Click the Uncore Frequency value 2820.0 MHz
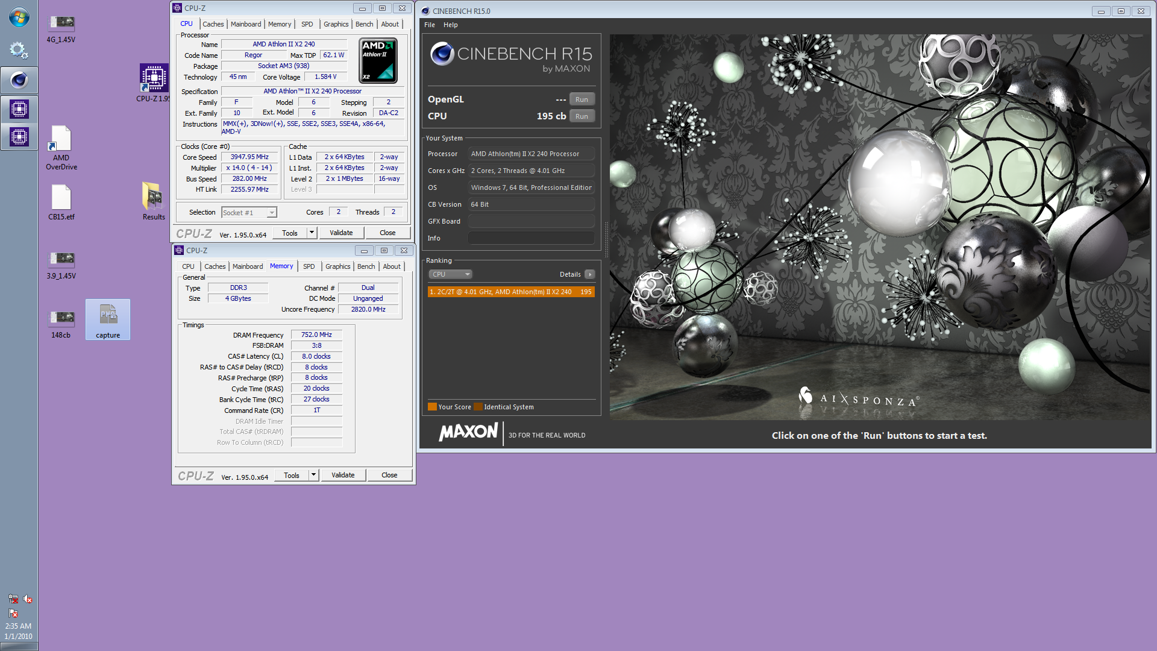Screen dimensions: 1157x651 coord(368,309)
